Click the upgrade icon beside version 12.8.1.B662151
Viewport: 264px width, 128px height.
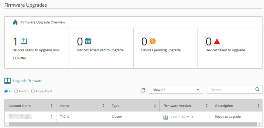[x=166, y=117]
